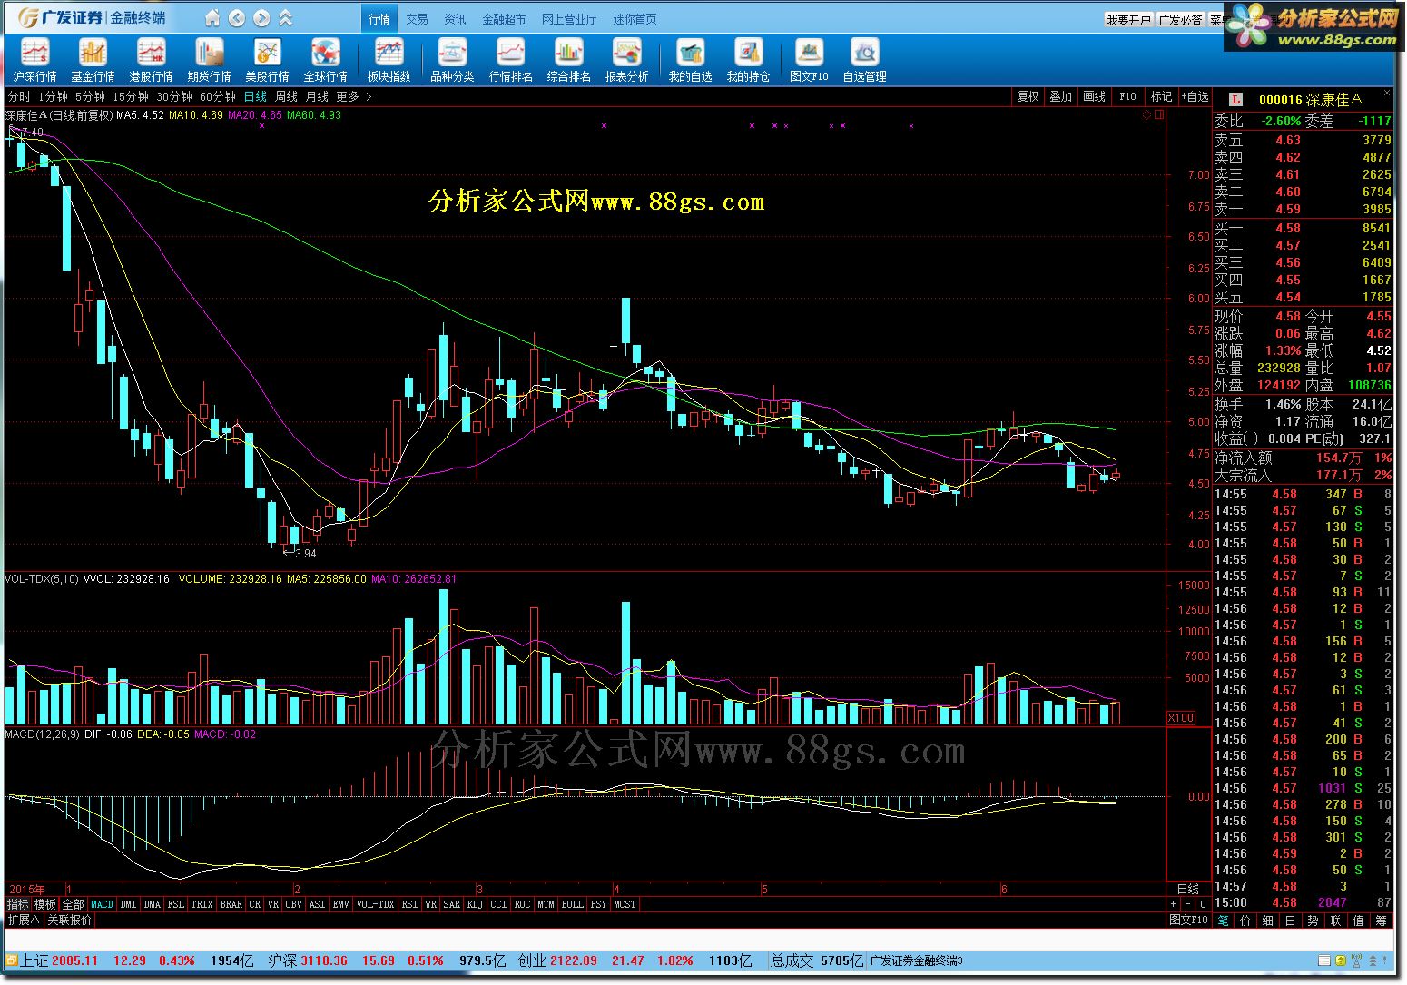
Task: Switch to 筹 tab in quote panel
Action: coord(1381,920)
